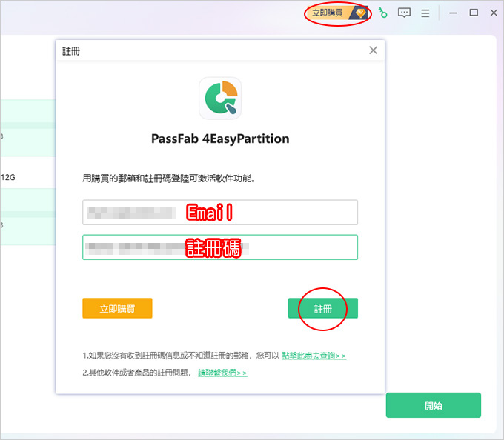The height and width of the screenshot is (440, 504).
Task: Click the PassFab 4EasyPartition logo icon
Action: click(220, 99)
